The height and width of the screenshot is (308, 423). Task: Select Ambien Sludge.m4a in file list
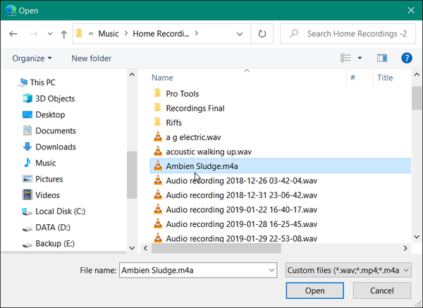tap(281, 166)
